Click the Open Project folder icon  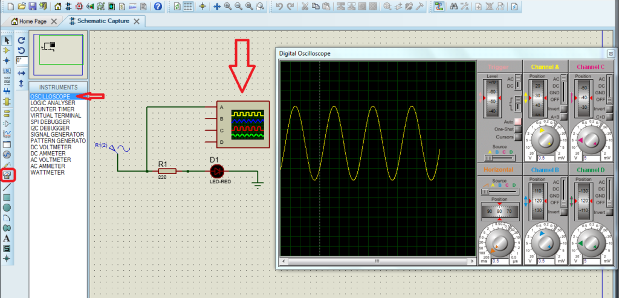pos(21,7)
